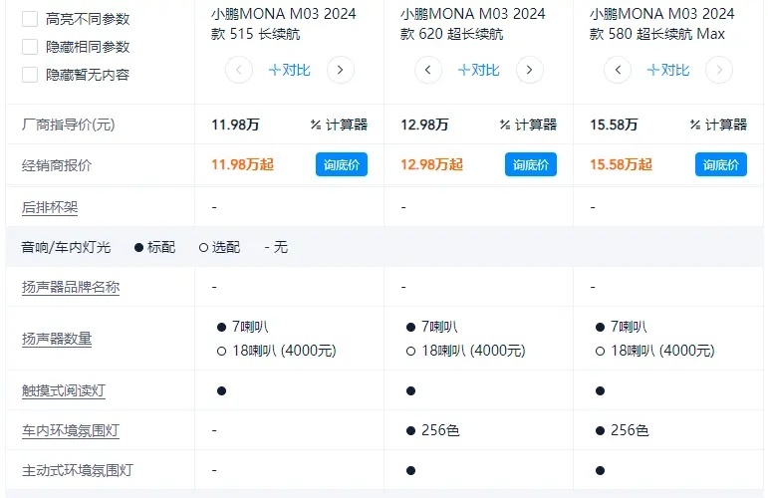This screenshot has width=768, height=498.
Task: Open the 扬声器数量 parameter link
Action: click(x=57, y=339)
